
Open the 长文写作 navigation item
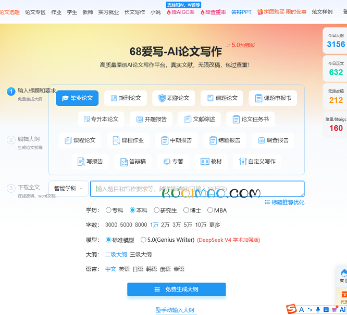[x=134, y=12]
